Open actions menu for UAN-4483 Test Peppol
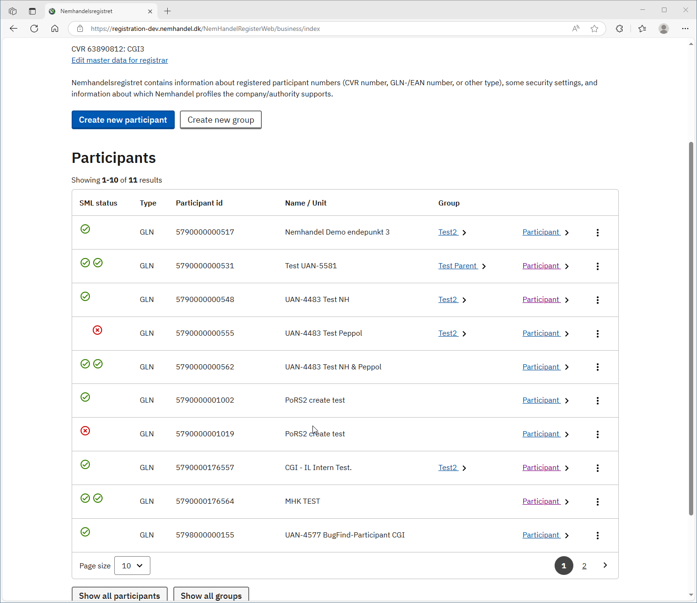Image resolution: width=697 pixels, height=603 pixels. click(x=597, y=334)
